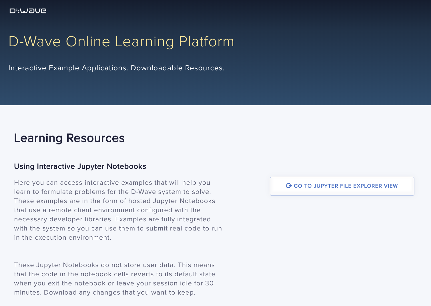Click the D-Wave logo in header
The height and width of the screenshot is (306, 431).
pyautogui.click(x=28, y=11)
